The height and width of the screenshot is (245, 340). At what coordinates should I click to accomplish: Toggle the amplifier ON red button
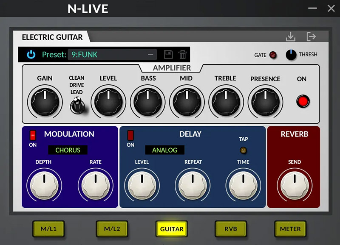pyautogui.click(x=303, y=101)
